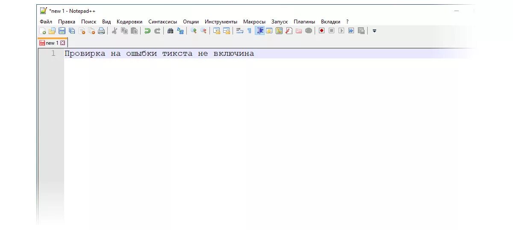Screen dimensions: 513x230
Task: Click the word ошыбки in the editor
Action: click(x=142, y=54)
